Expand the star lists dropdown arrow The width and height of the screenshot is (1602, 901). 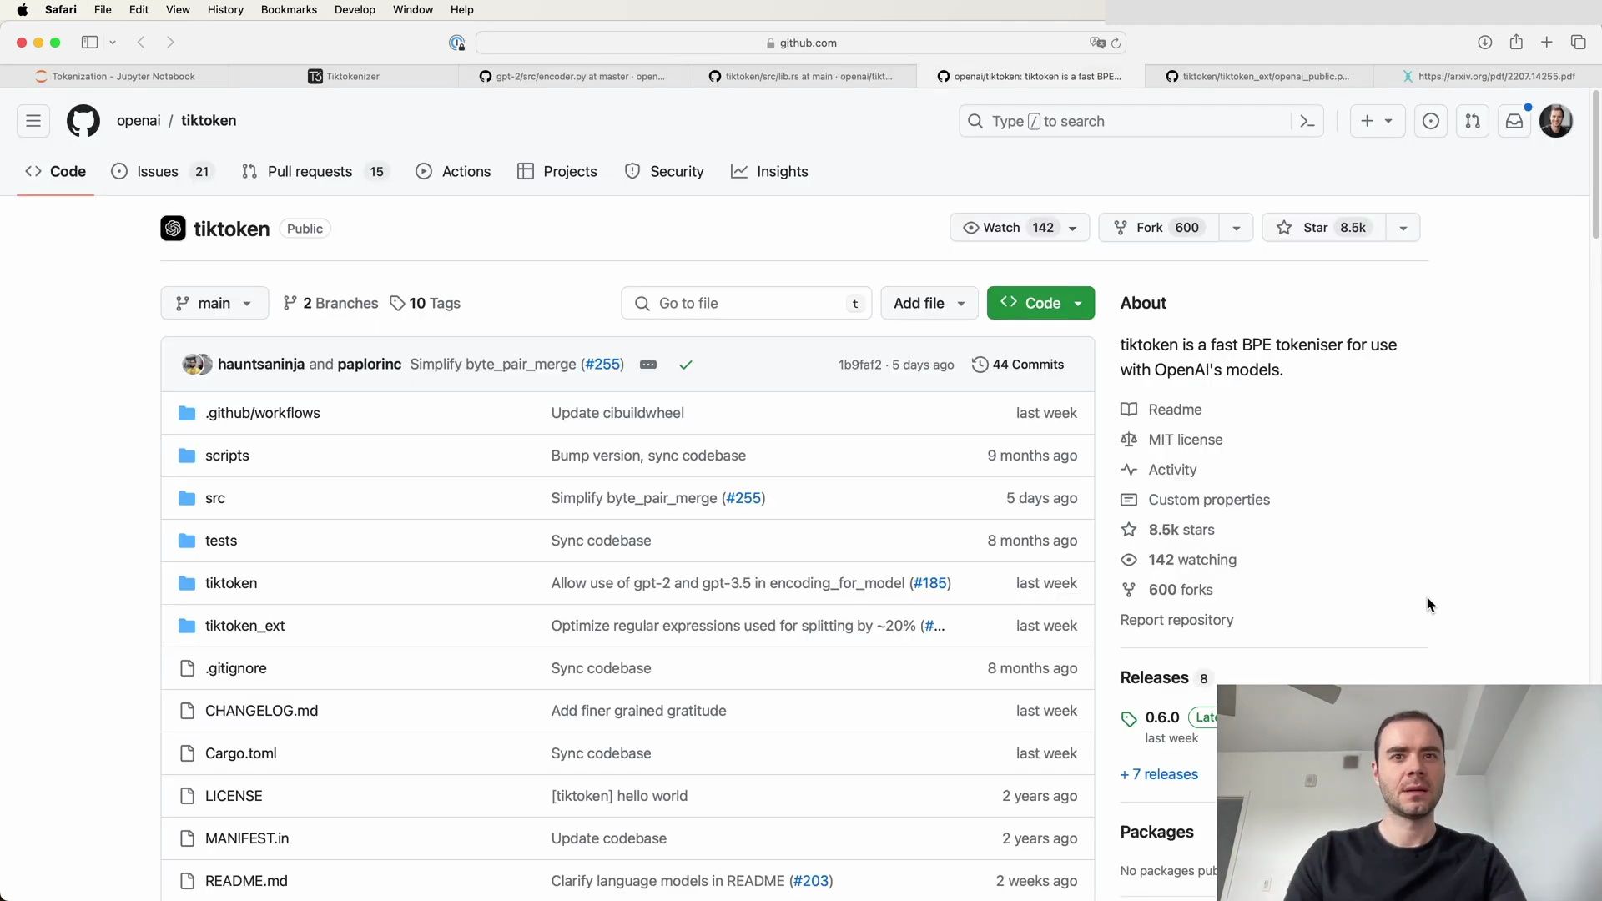point(1403,228)
